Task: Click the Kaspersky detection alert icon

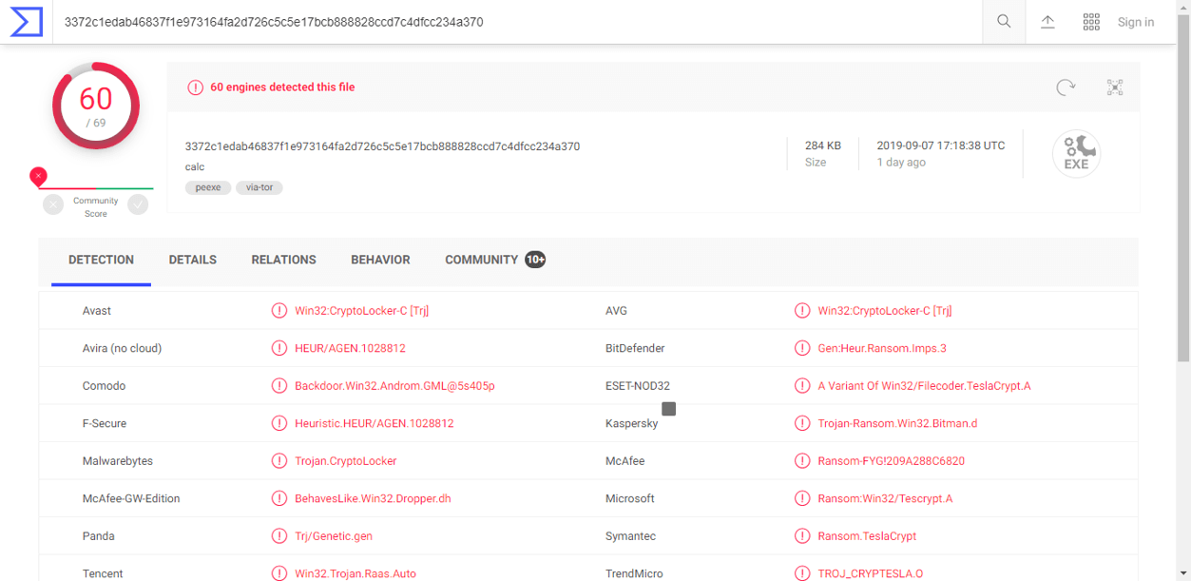Action: (x=802, y=423)
